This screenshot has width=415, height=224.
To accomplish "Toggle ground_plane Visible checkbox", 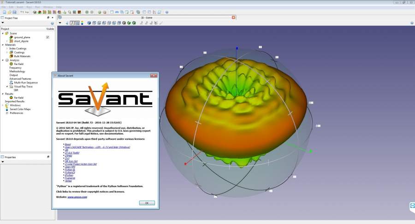I will [x=47, y=37].
